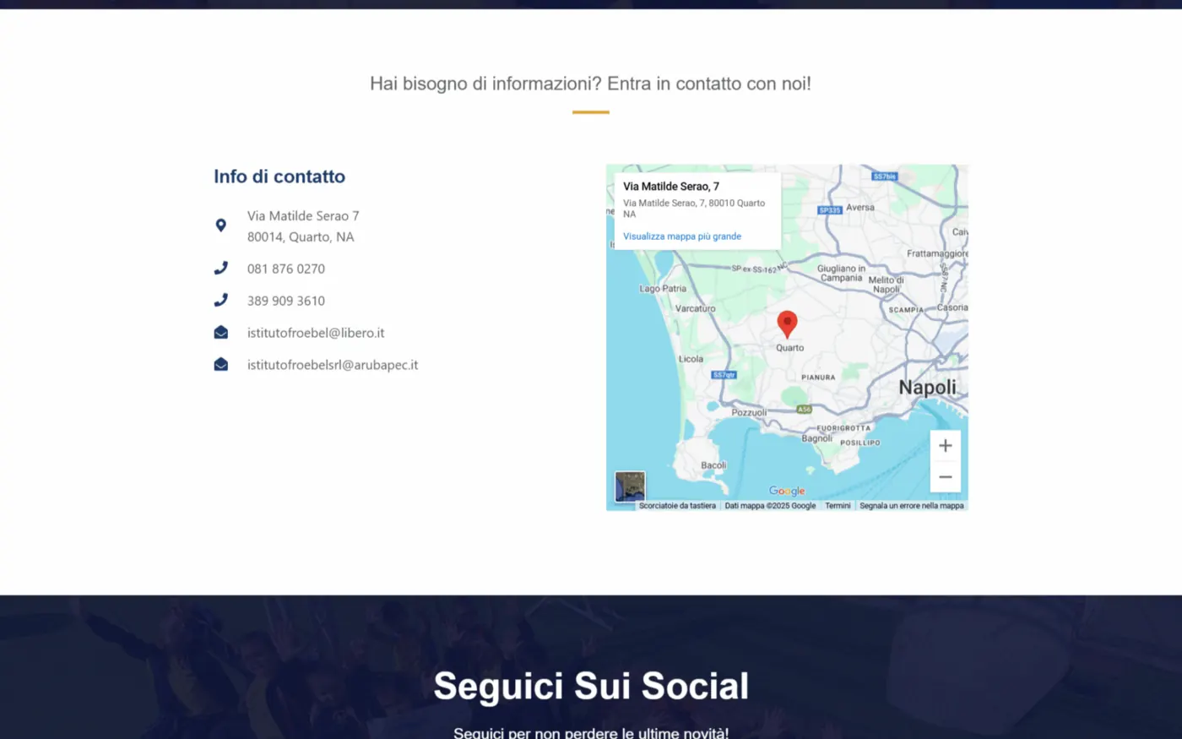Click the 'Licola' label on the map
Image resolution: width=1182 pixels, height=739 pixels.
click(691, 359)
